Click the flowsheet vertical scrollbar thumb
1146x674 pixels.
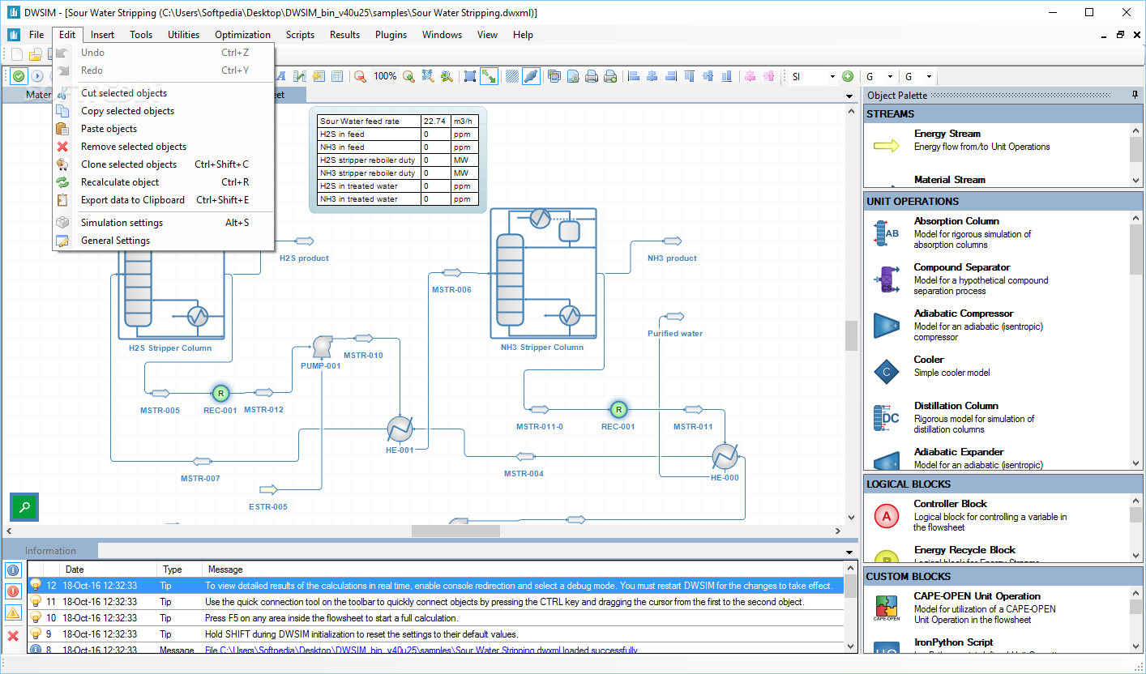tap(851, 335)
